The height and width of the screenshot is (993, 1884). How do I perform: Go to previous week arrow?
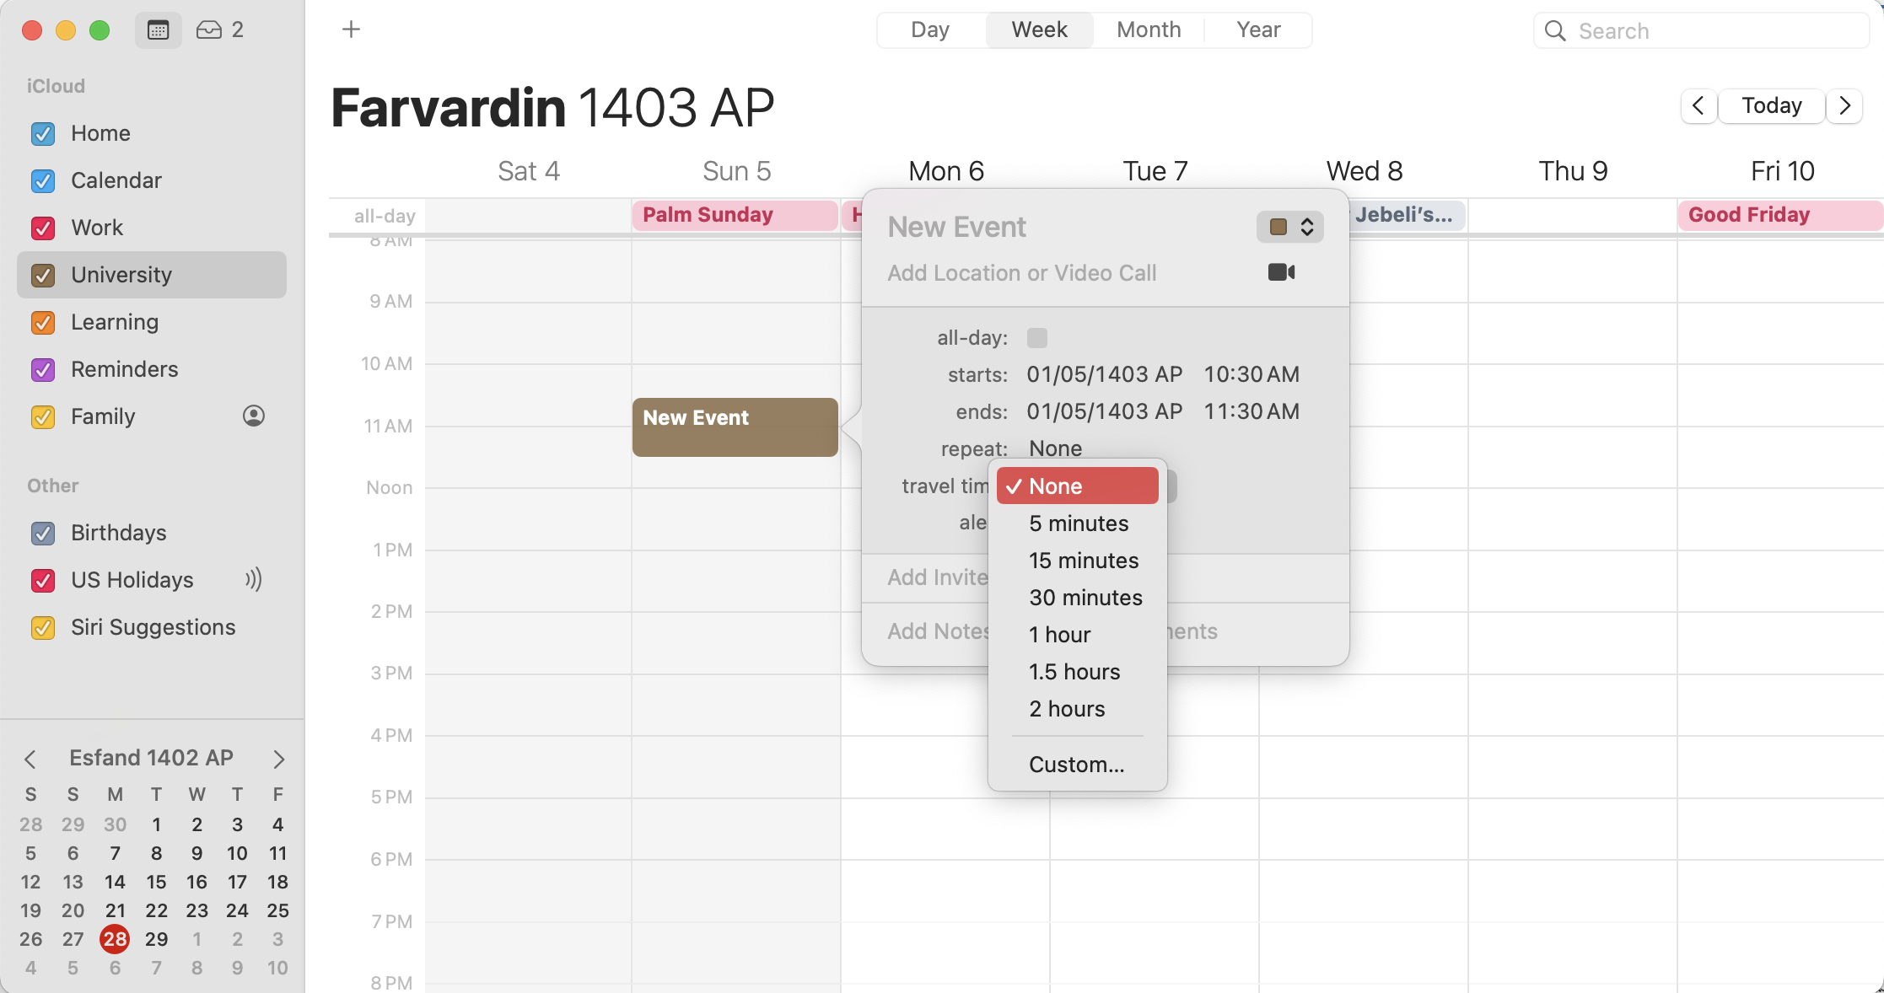click(1698, 106)
